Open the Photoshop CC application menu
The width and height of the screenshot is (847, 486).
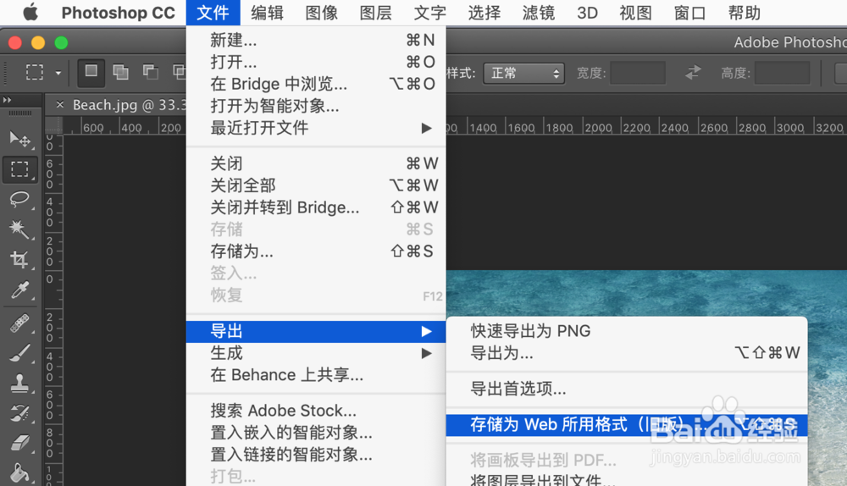(x=119, y=13)
